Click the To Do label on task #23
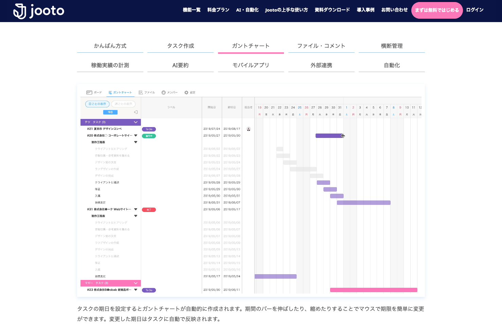 click(x=149, y=290)
